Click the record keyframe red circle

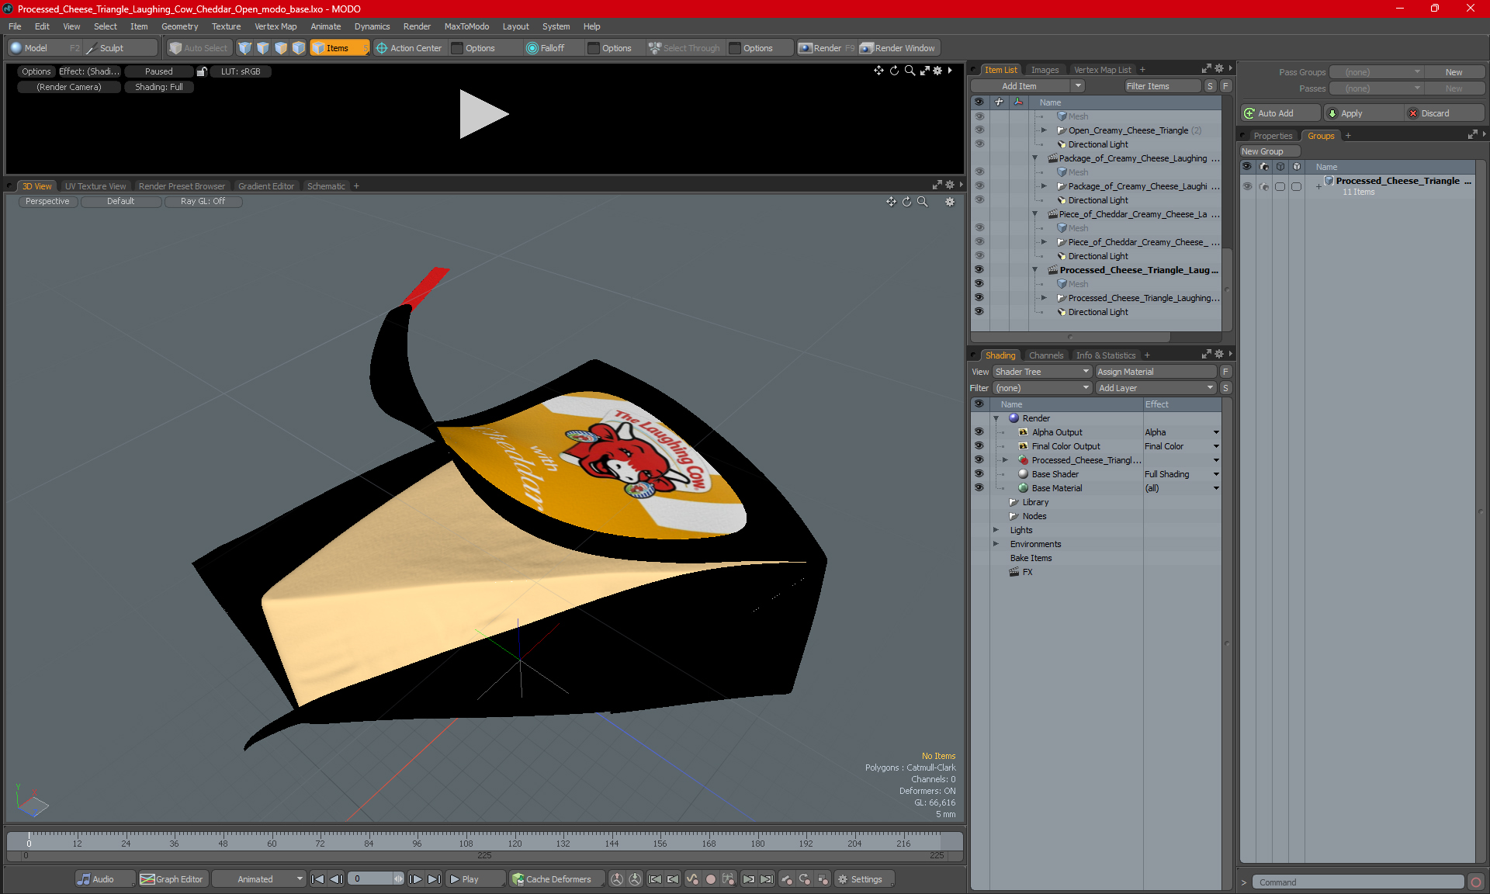pos(710,879)
